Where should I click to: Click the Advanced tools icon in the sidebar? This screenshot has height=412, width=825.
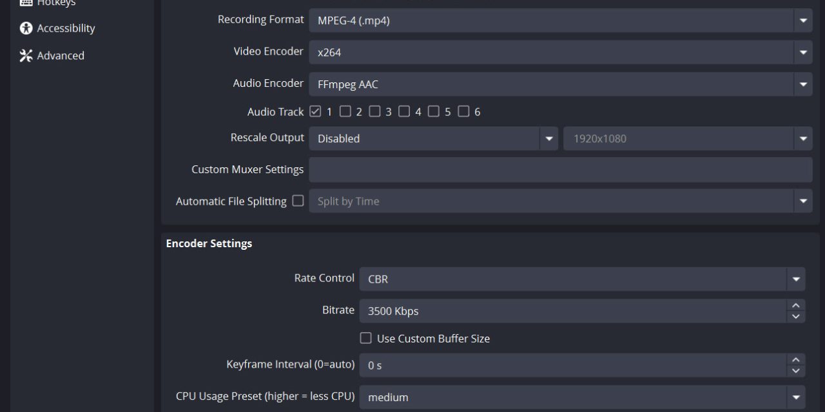coord(26,56)
